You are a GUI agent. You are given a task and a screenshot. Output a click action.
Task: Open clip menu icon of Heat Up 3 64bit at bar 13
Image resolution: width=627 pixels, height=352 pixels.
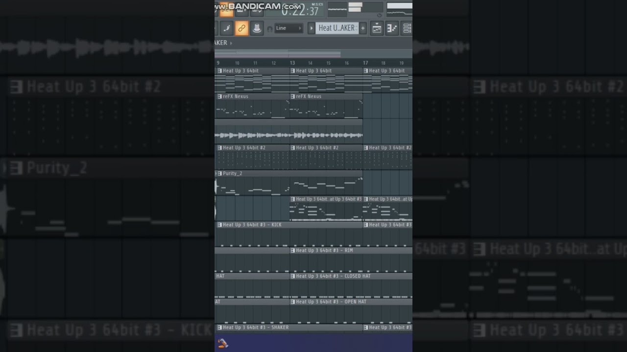coord(292,71)
